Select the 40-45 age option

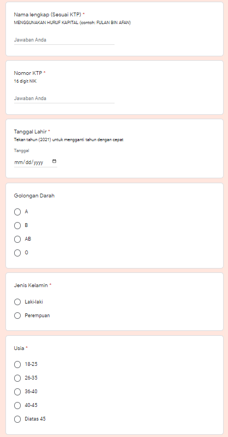point(17,405)
